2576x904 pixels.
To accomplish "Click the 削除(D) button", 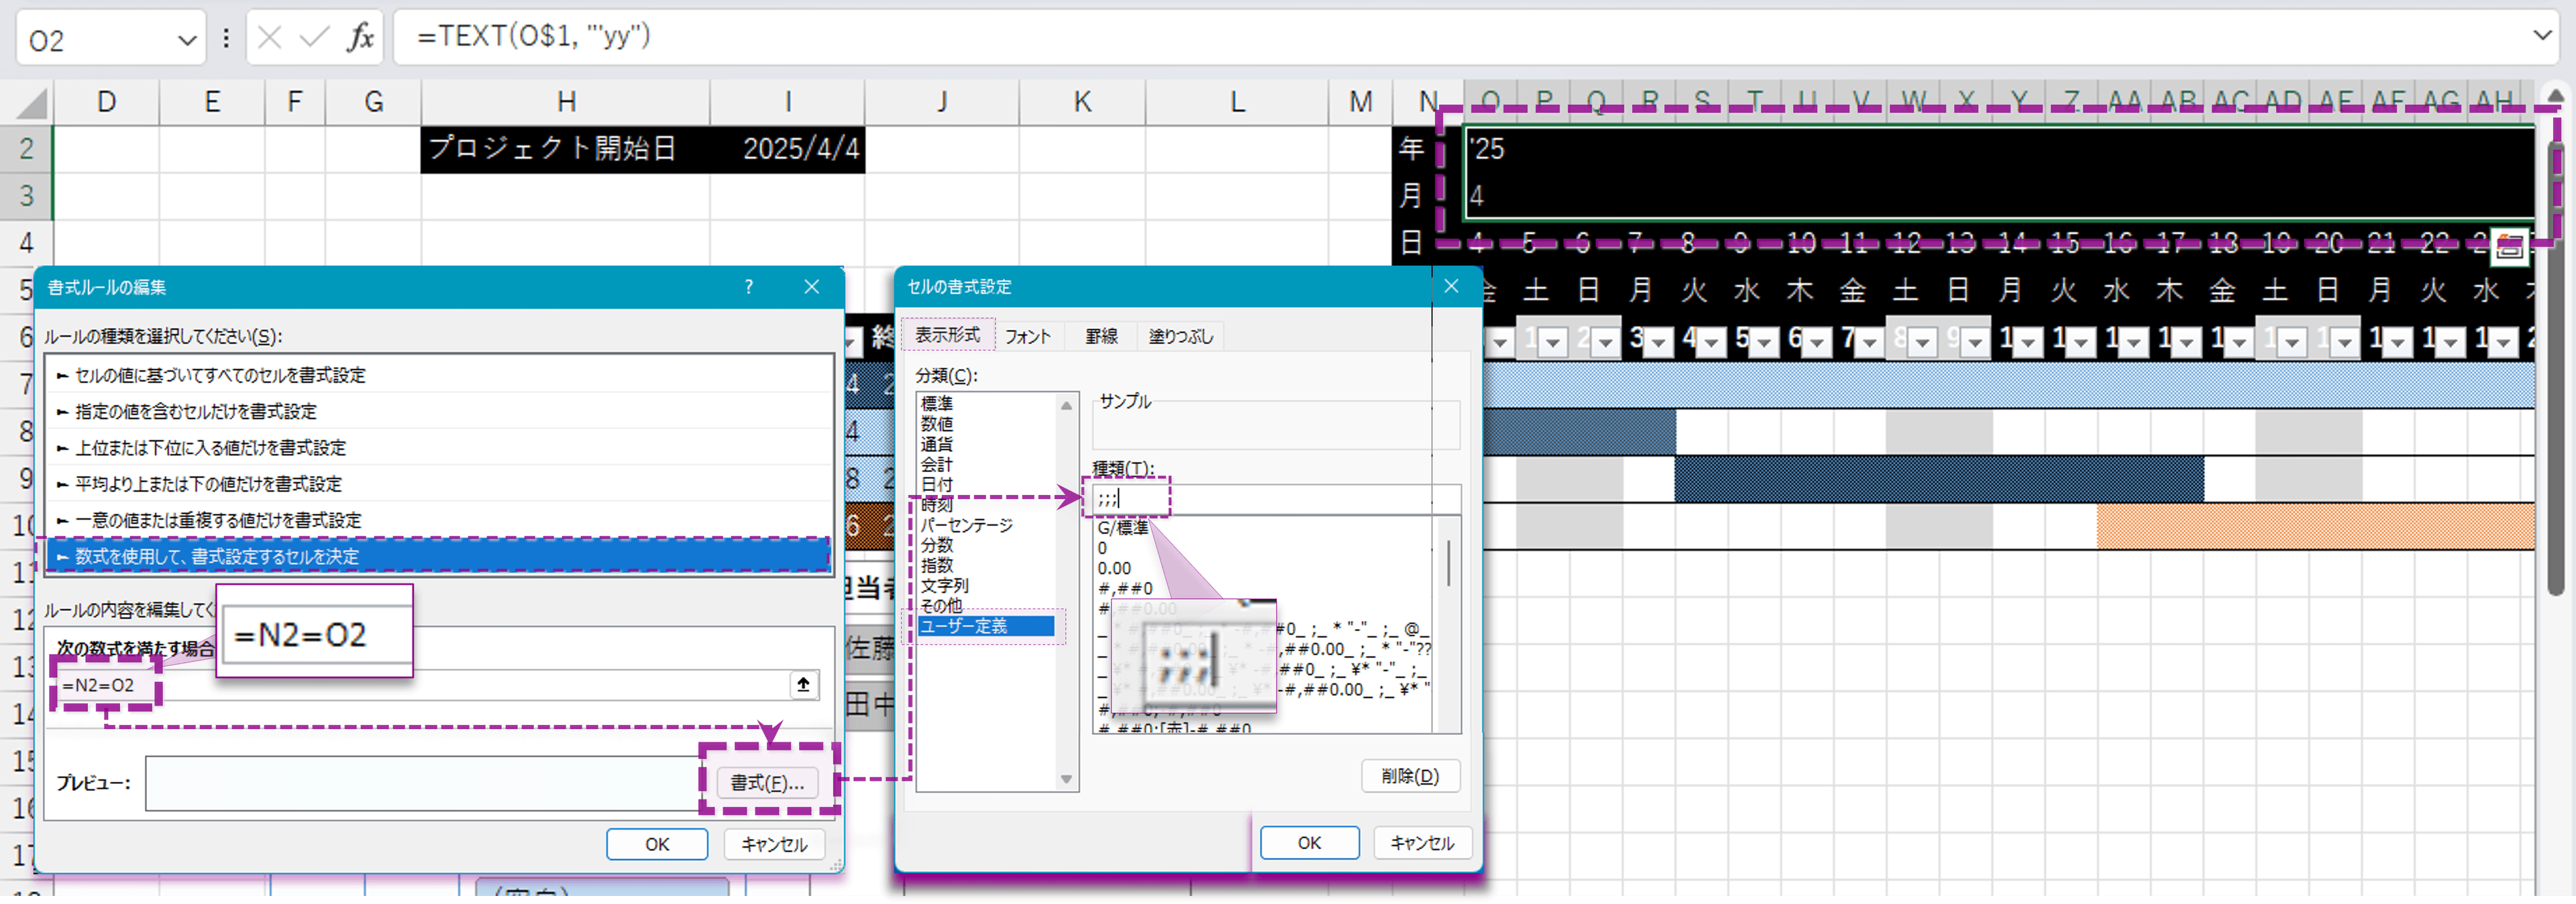I will [x=1410, y=776].
